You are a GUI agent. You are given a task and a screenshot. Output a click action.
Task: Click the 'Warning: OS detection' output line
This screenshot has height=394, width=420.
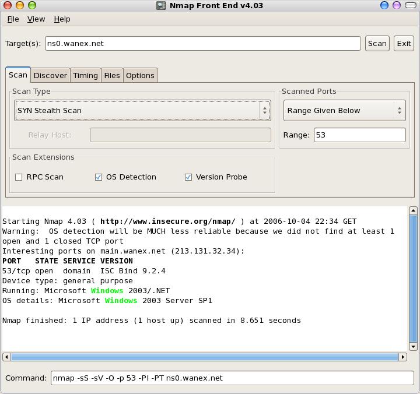point(198,231)
